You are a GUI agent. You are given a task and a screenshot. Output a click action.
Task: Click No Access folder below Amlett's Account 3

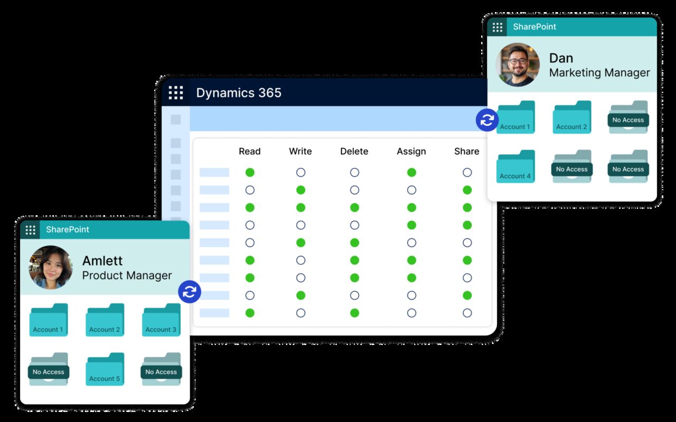(x=161, y=369)
